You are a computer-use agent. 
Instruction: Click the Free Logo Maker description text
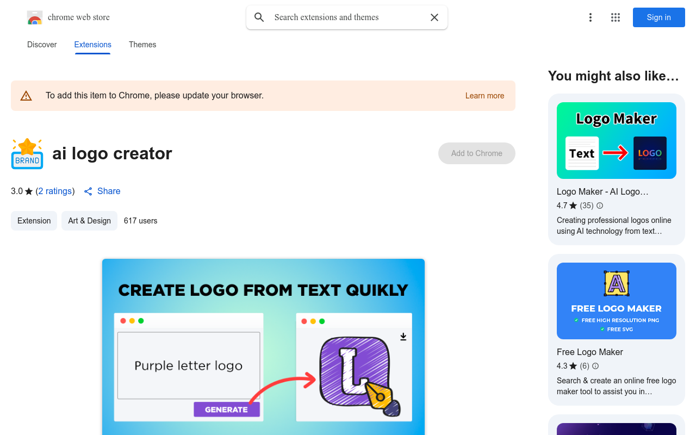click(x=616, y=386)
